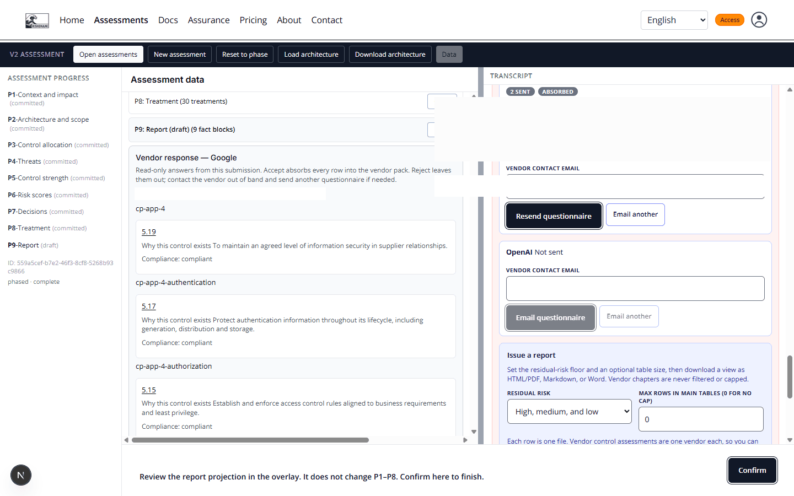Viewport: 794px width, 496px height.
Task: Focus the OpenAI vendor contact email field
Action: pyautogui.click(x=635, y=288)
